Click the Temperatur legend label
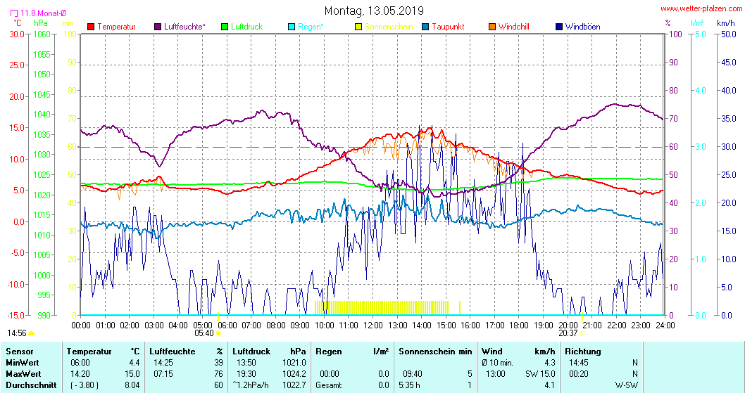The width and height of the screenshot is (745, 393). pyautogui.click(x=116, y=27)
